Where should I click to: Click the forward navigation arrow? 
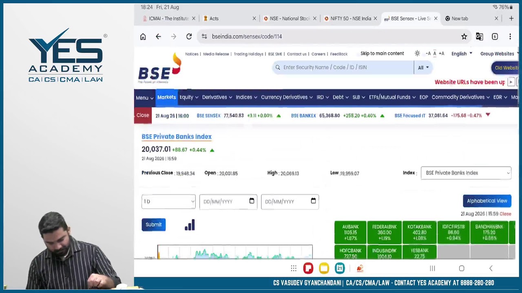[174, 37]
